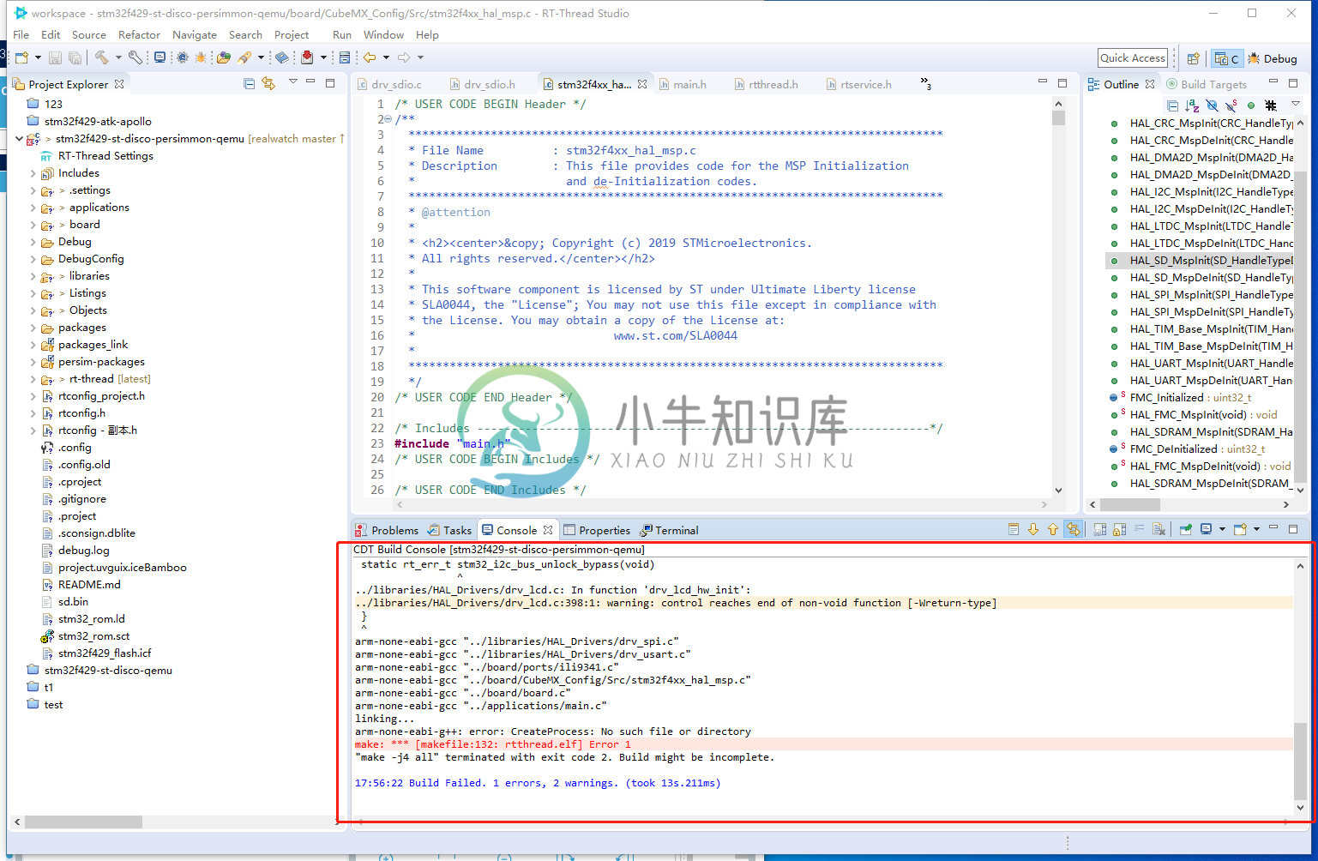
Task: Expand the applications folder
Action: pyautogui.click(x=33, y=208)
